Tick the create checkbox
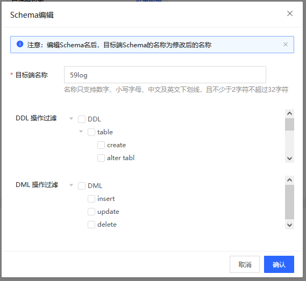The image size is (306, 281). pos(101,145)
